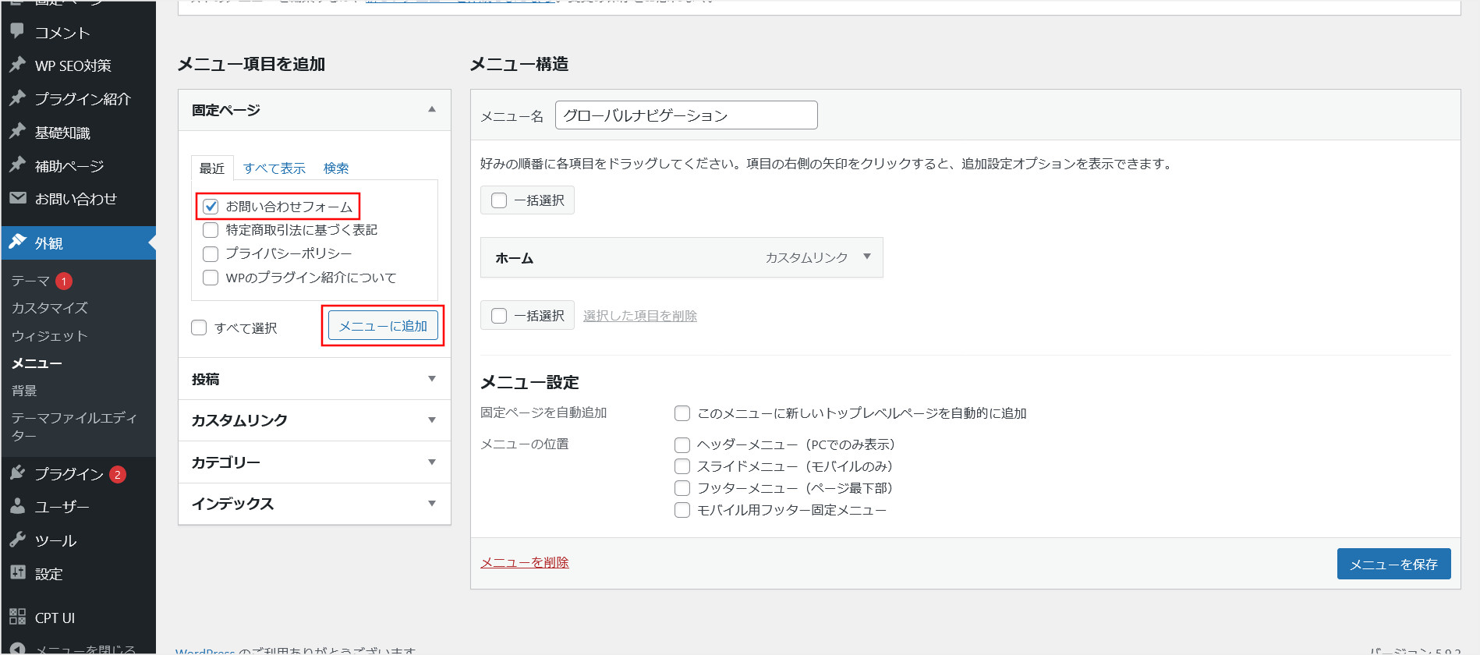Click the paintbrush icon for 外観
The width and height of the screenshot is (1480, 655).
tap(17, 242)
